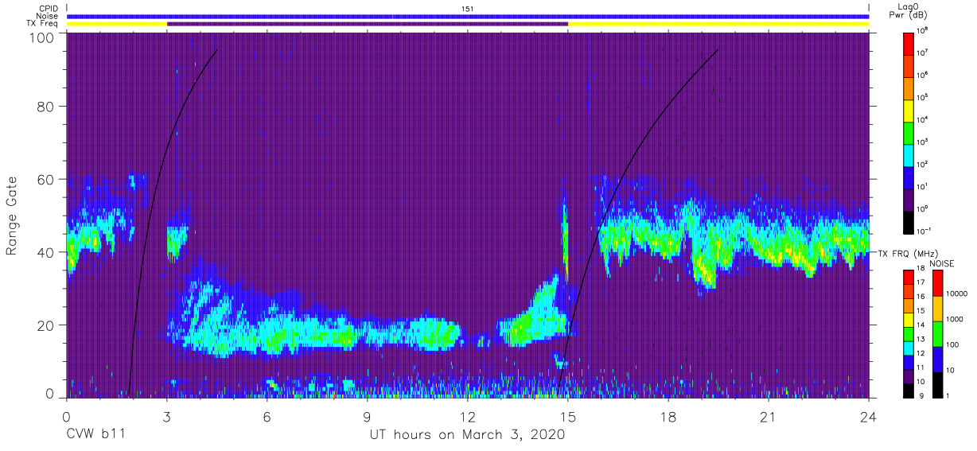The width and height of the screenshot is (977, 451).
Task: Click the x-axis tick label "24"
Action: tap(869, 417)
